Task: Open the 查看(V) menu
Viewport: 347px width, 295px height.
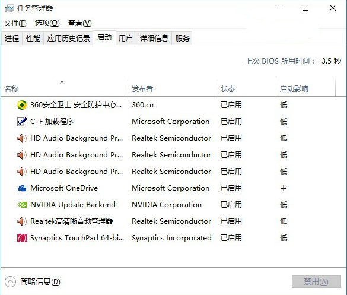Action: (79, 23)
